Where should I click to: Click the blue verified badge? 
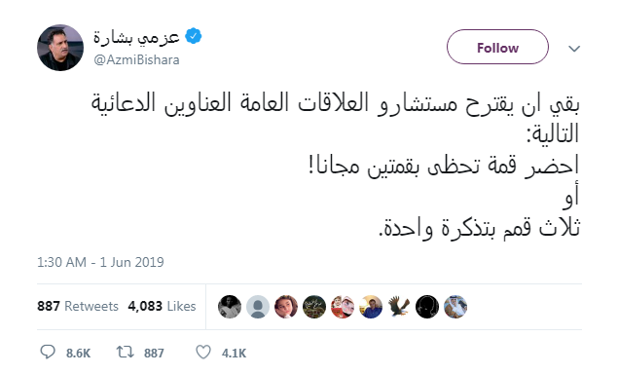tap(194, 36)
